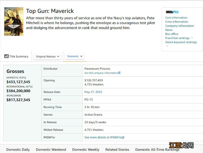Go to the Related Stories tab
This screenshot has height=153, width=203.
117,149
